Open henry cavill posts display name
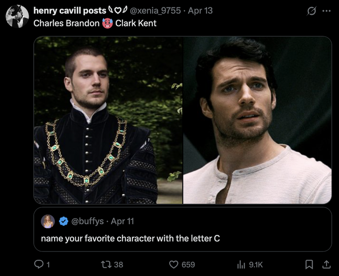Viewport: 339px width, 276px height. 70,11
